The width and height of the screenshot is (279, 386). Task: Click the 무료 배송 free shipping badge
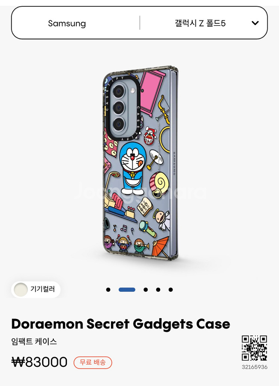pos(93,362)
